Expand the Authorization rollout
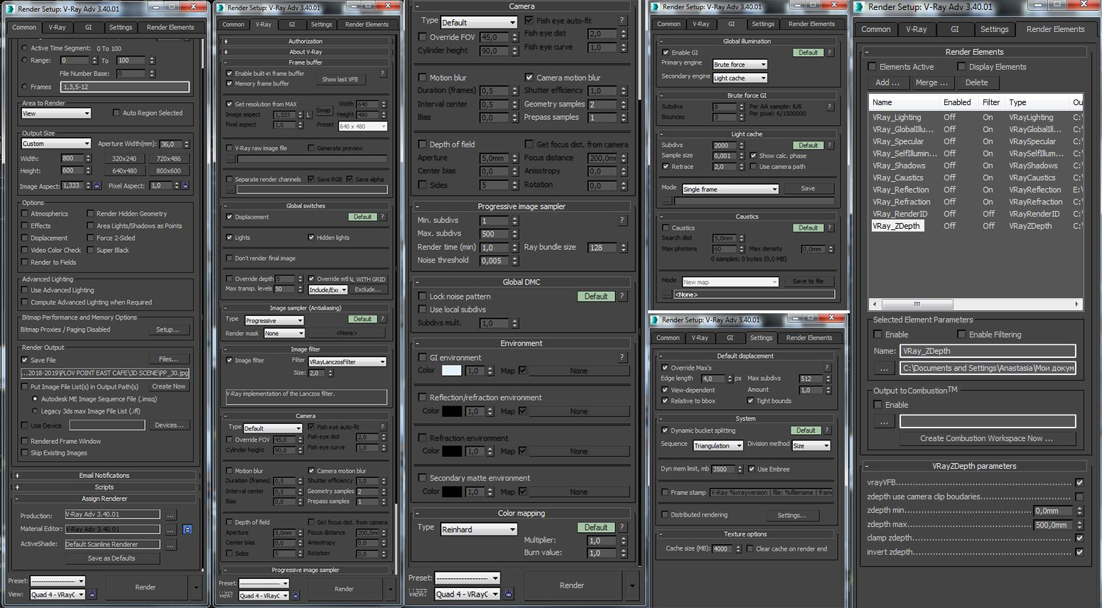This screenshot has height=608, width=1102. point(306,41)
